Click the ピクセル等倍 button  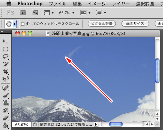tap(102, 24)
